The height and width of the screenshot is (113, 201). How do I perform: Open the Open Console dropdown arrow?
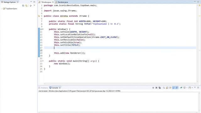192,88
